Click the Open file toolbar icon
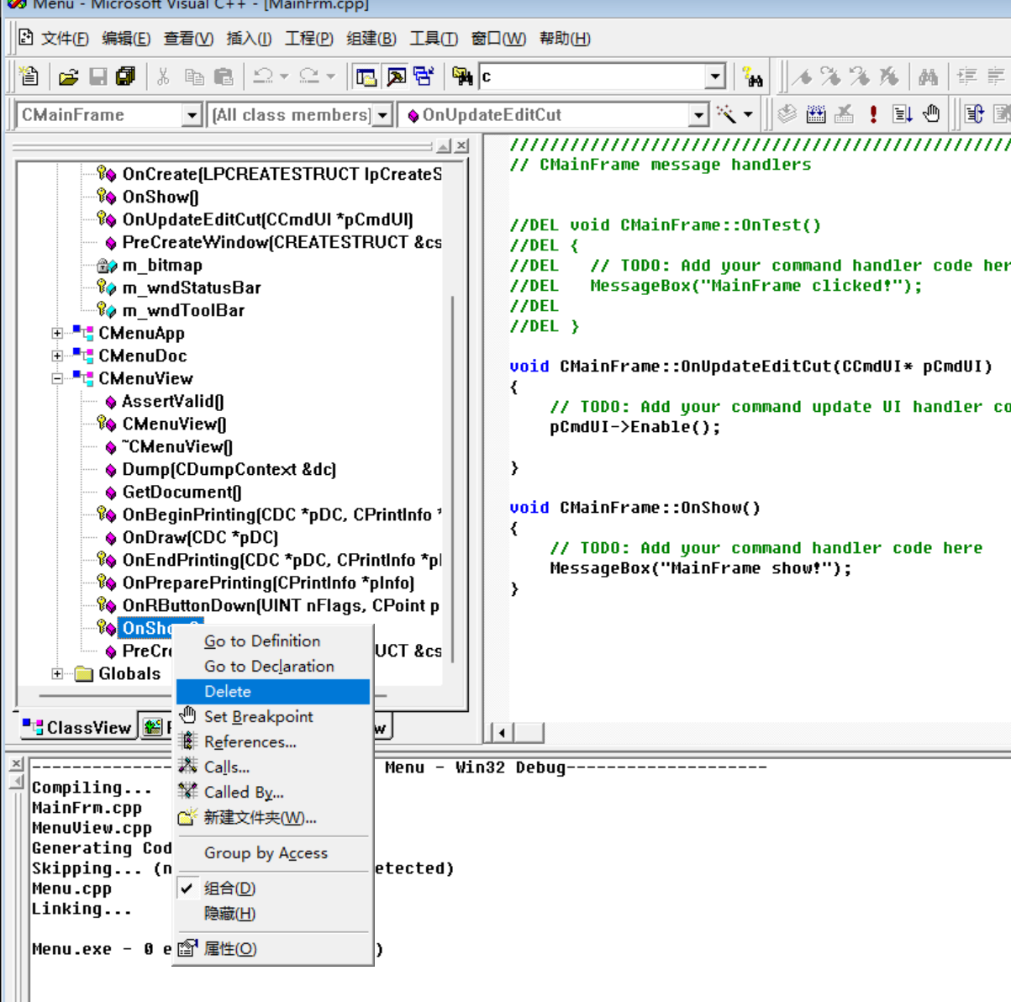This screenshot has width=1011, height=1002. point(69,76)
